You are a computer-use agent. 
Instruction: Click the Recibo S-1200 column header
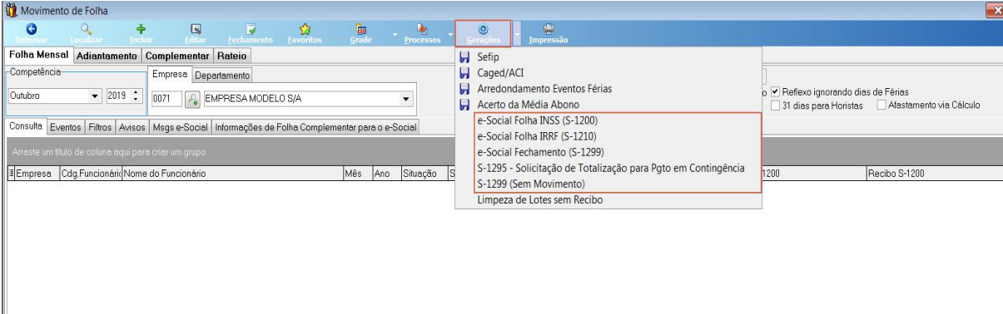933,174
